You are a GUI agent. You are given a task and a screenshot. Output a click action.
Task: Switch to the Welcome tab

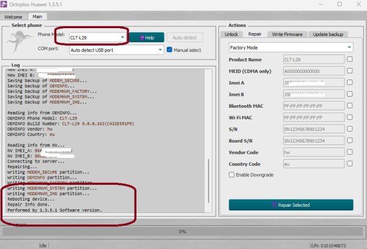click(x=13, y=17)
